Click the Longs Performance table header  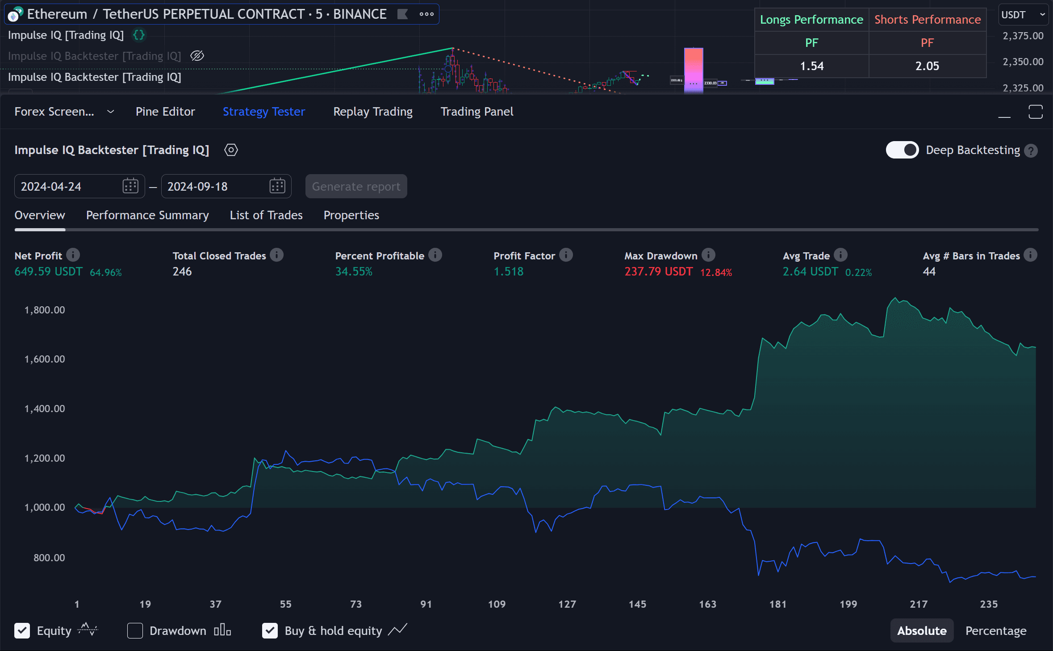click(x=811, y=20)
